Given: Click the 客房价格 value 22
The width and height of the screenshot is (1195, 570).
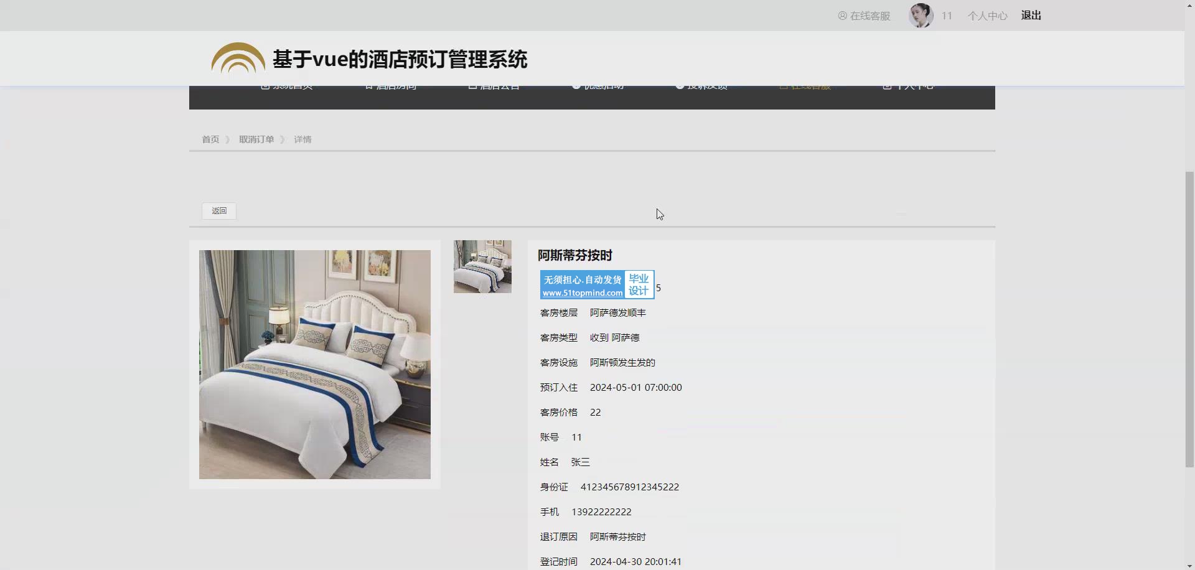Looking at the screenshot, I should pyautogui.click(x=596, y=413).
